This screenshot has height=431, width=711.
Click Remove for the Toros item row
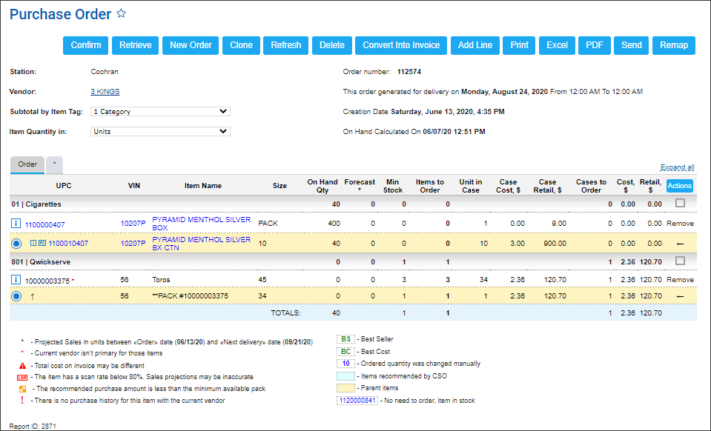tap(680, 280)
